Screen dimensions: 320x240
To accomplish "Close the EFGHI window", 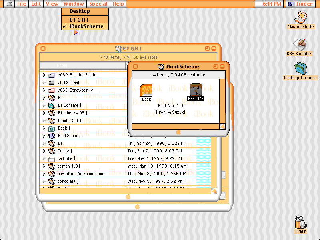I will [43, 48].
